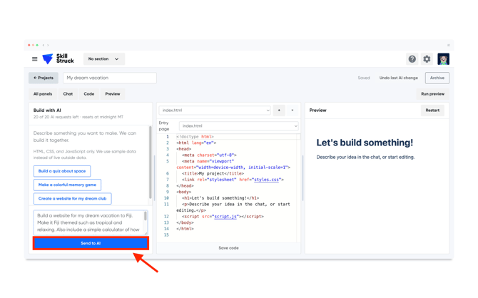Click the prompt textarea scrollbar

click(146, 216)
